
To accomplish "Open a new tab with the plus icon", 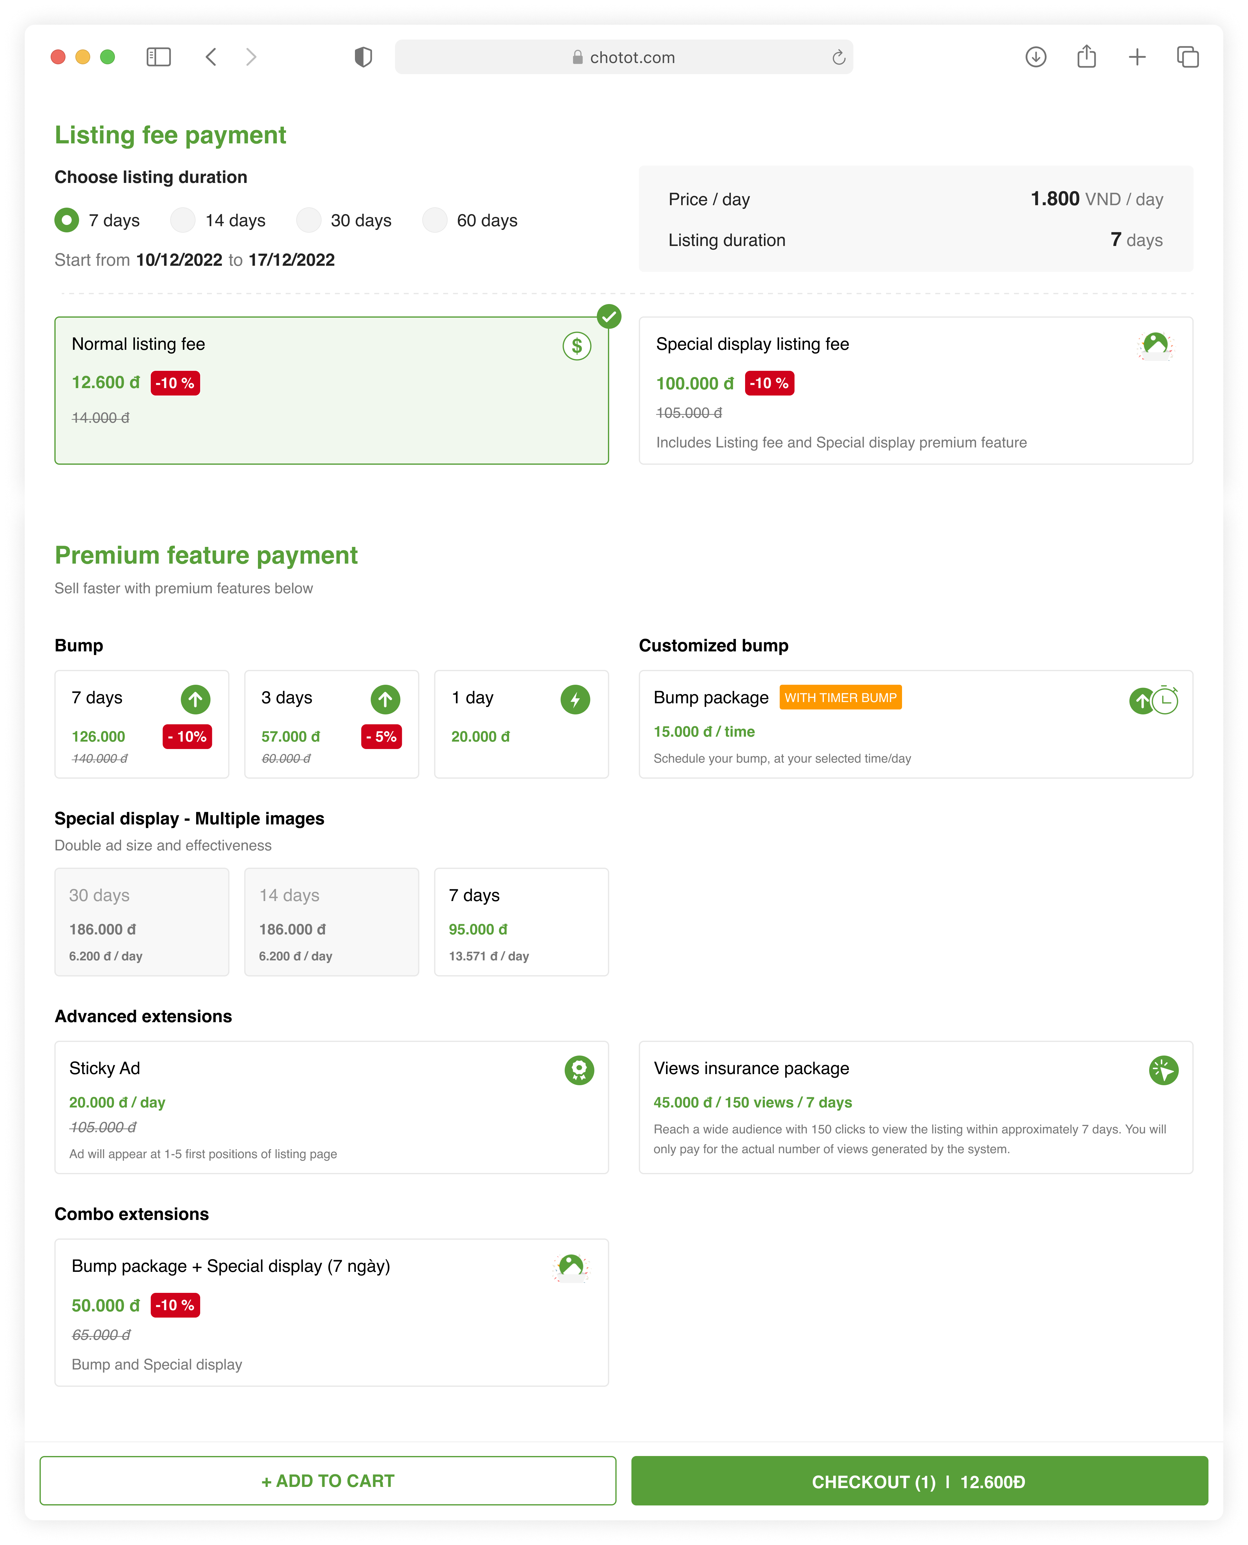I will click(1137, 57).
